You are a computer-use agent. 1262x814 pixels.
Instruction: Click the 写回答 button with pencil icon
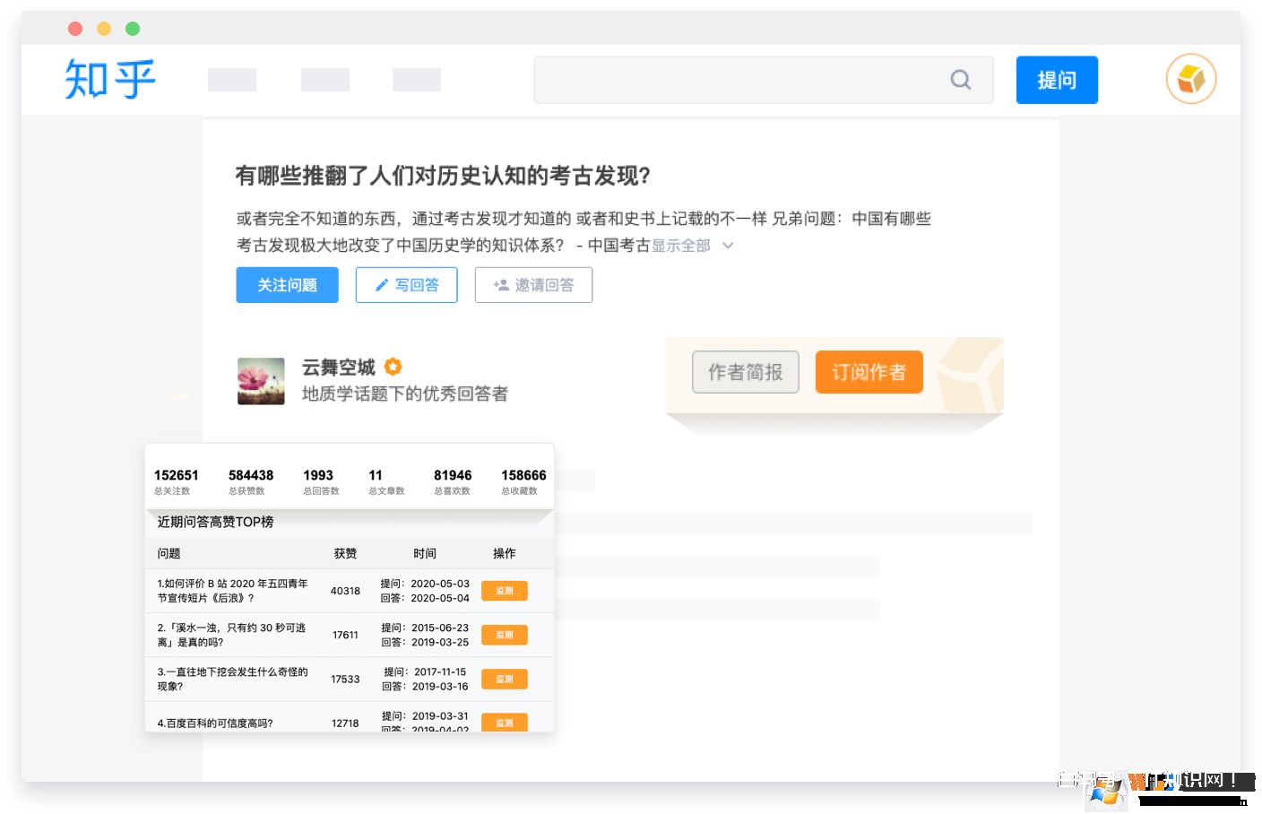406,285
